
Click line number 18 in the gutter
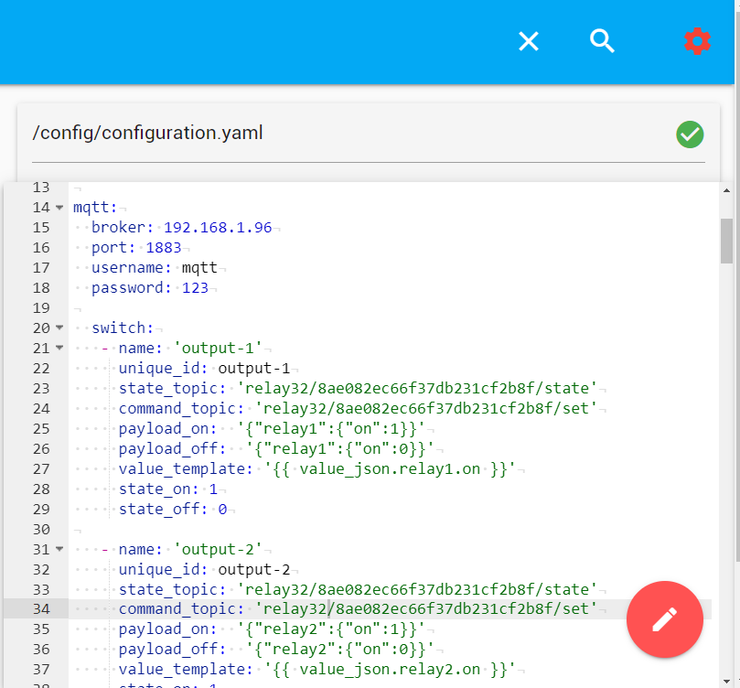pos(40,288)
